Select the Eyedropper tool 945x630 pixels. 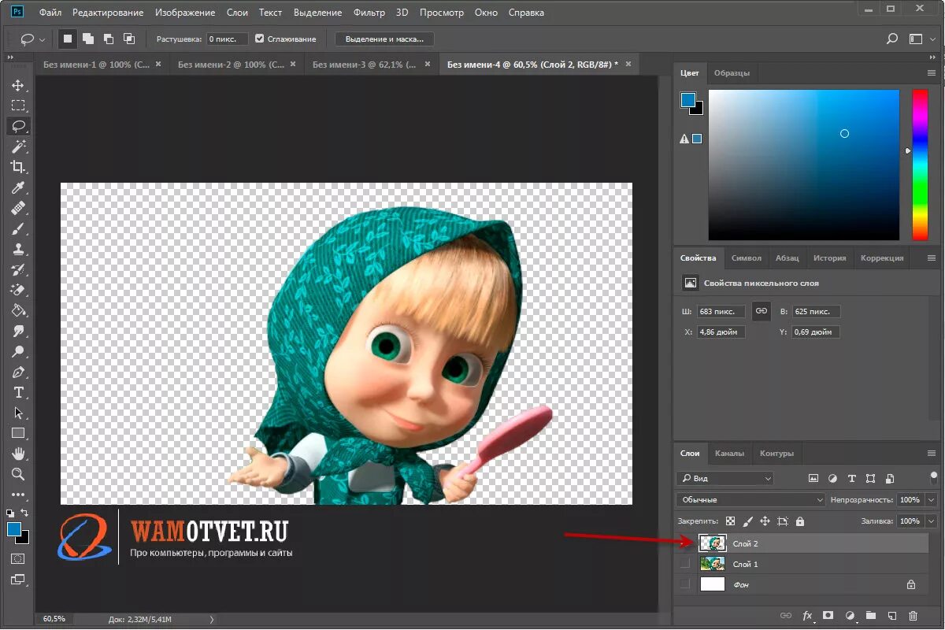pyautogui.click(x=18, y=187)
